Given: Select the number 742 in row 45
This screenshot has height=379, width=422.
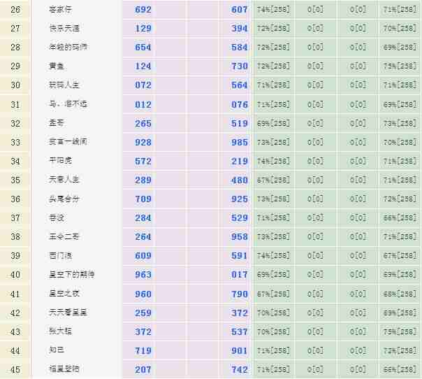Looking at the screenshot, I should 240,370.
